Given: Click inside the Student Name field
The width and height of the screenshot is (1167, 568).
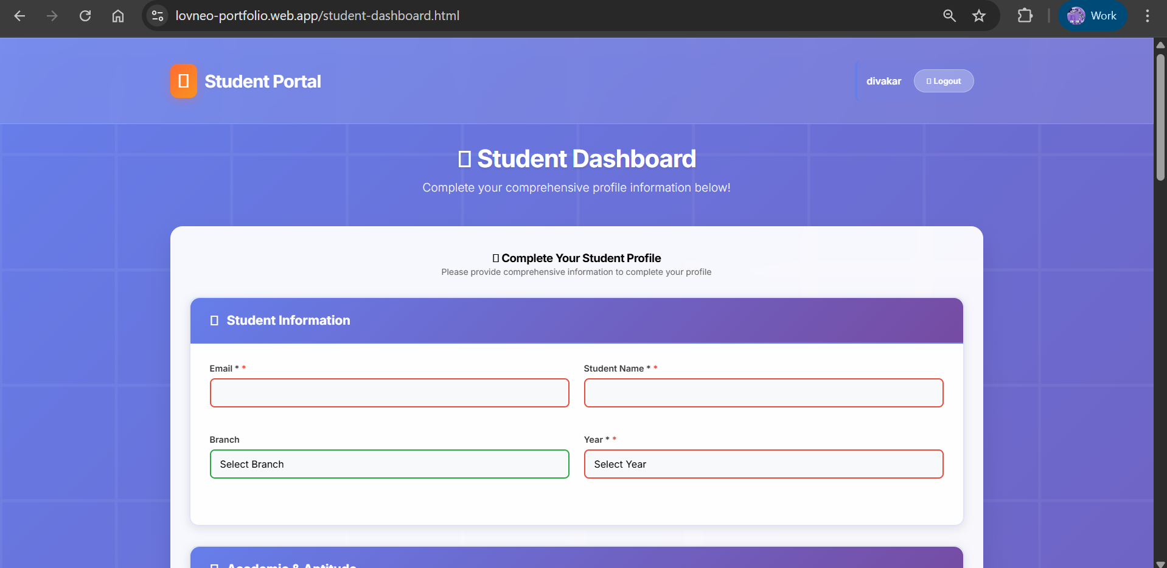Looking at the screenshot, I should point(763,393).
